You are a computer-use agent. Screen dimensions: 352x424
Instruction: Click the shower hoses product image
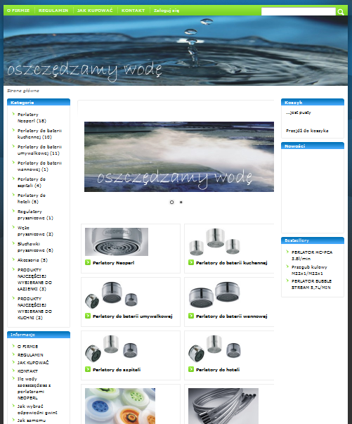coord(223,406)
